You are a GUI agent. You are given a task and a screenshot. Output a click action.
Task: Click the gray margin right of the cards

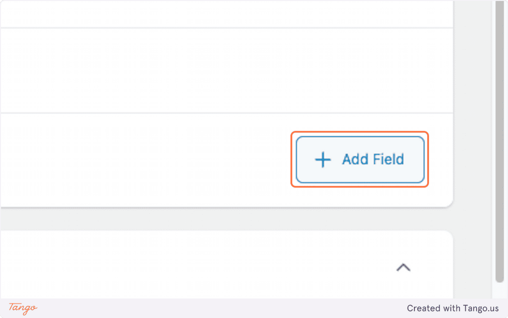tap(472, 149)
